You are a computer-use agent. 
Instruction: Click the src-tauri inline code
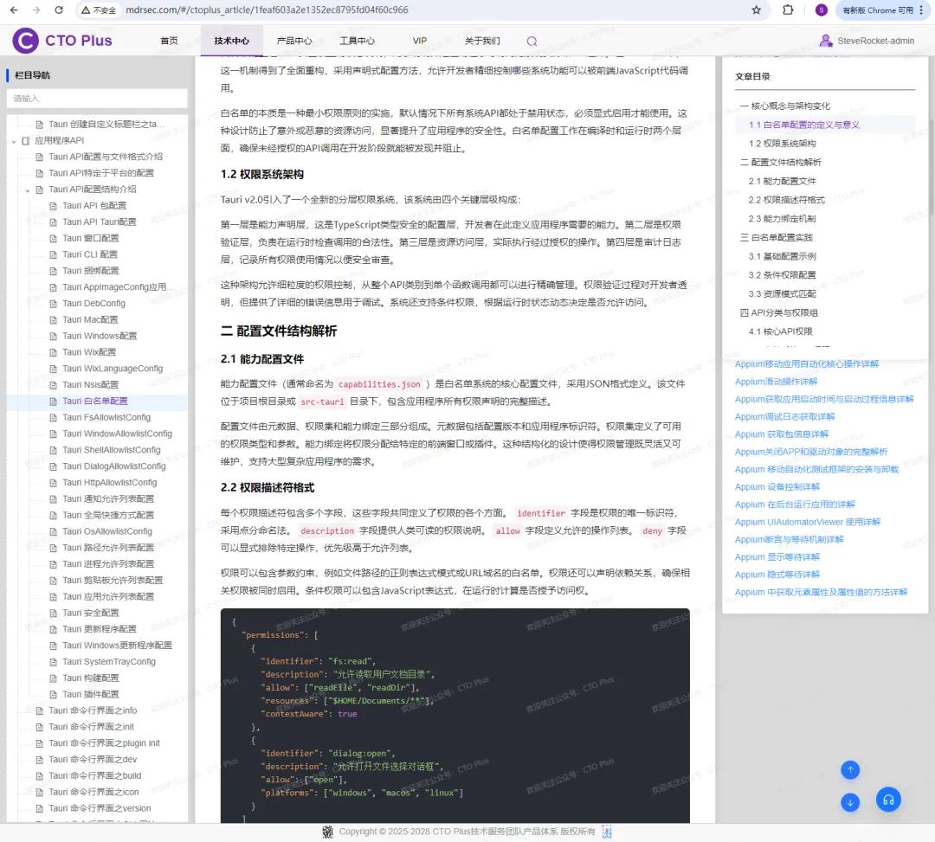[323, 402]
